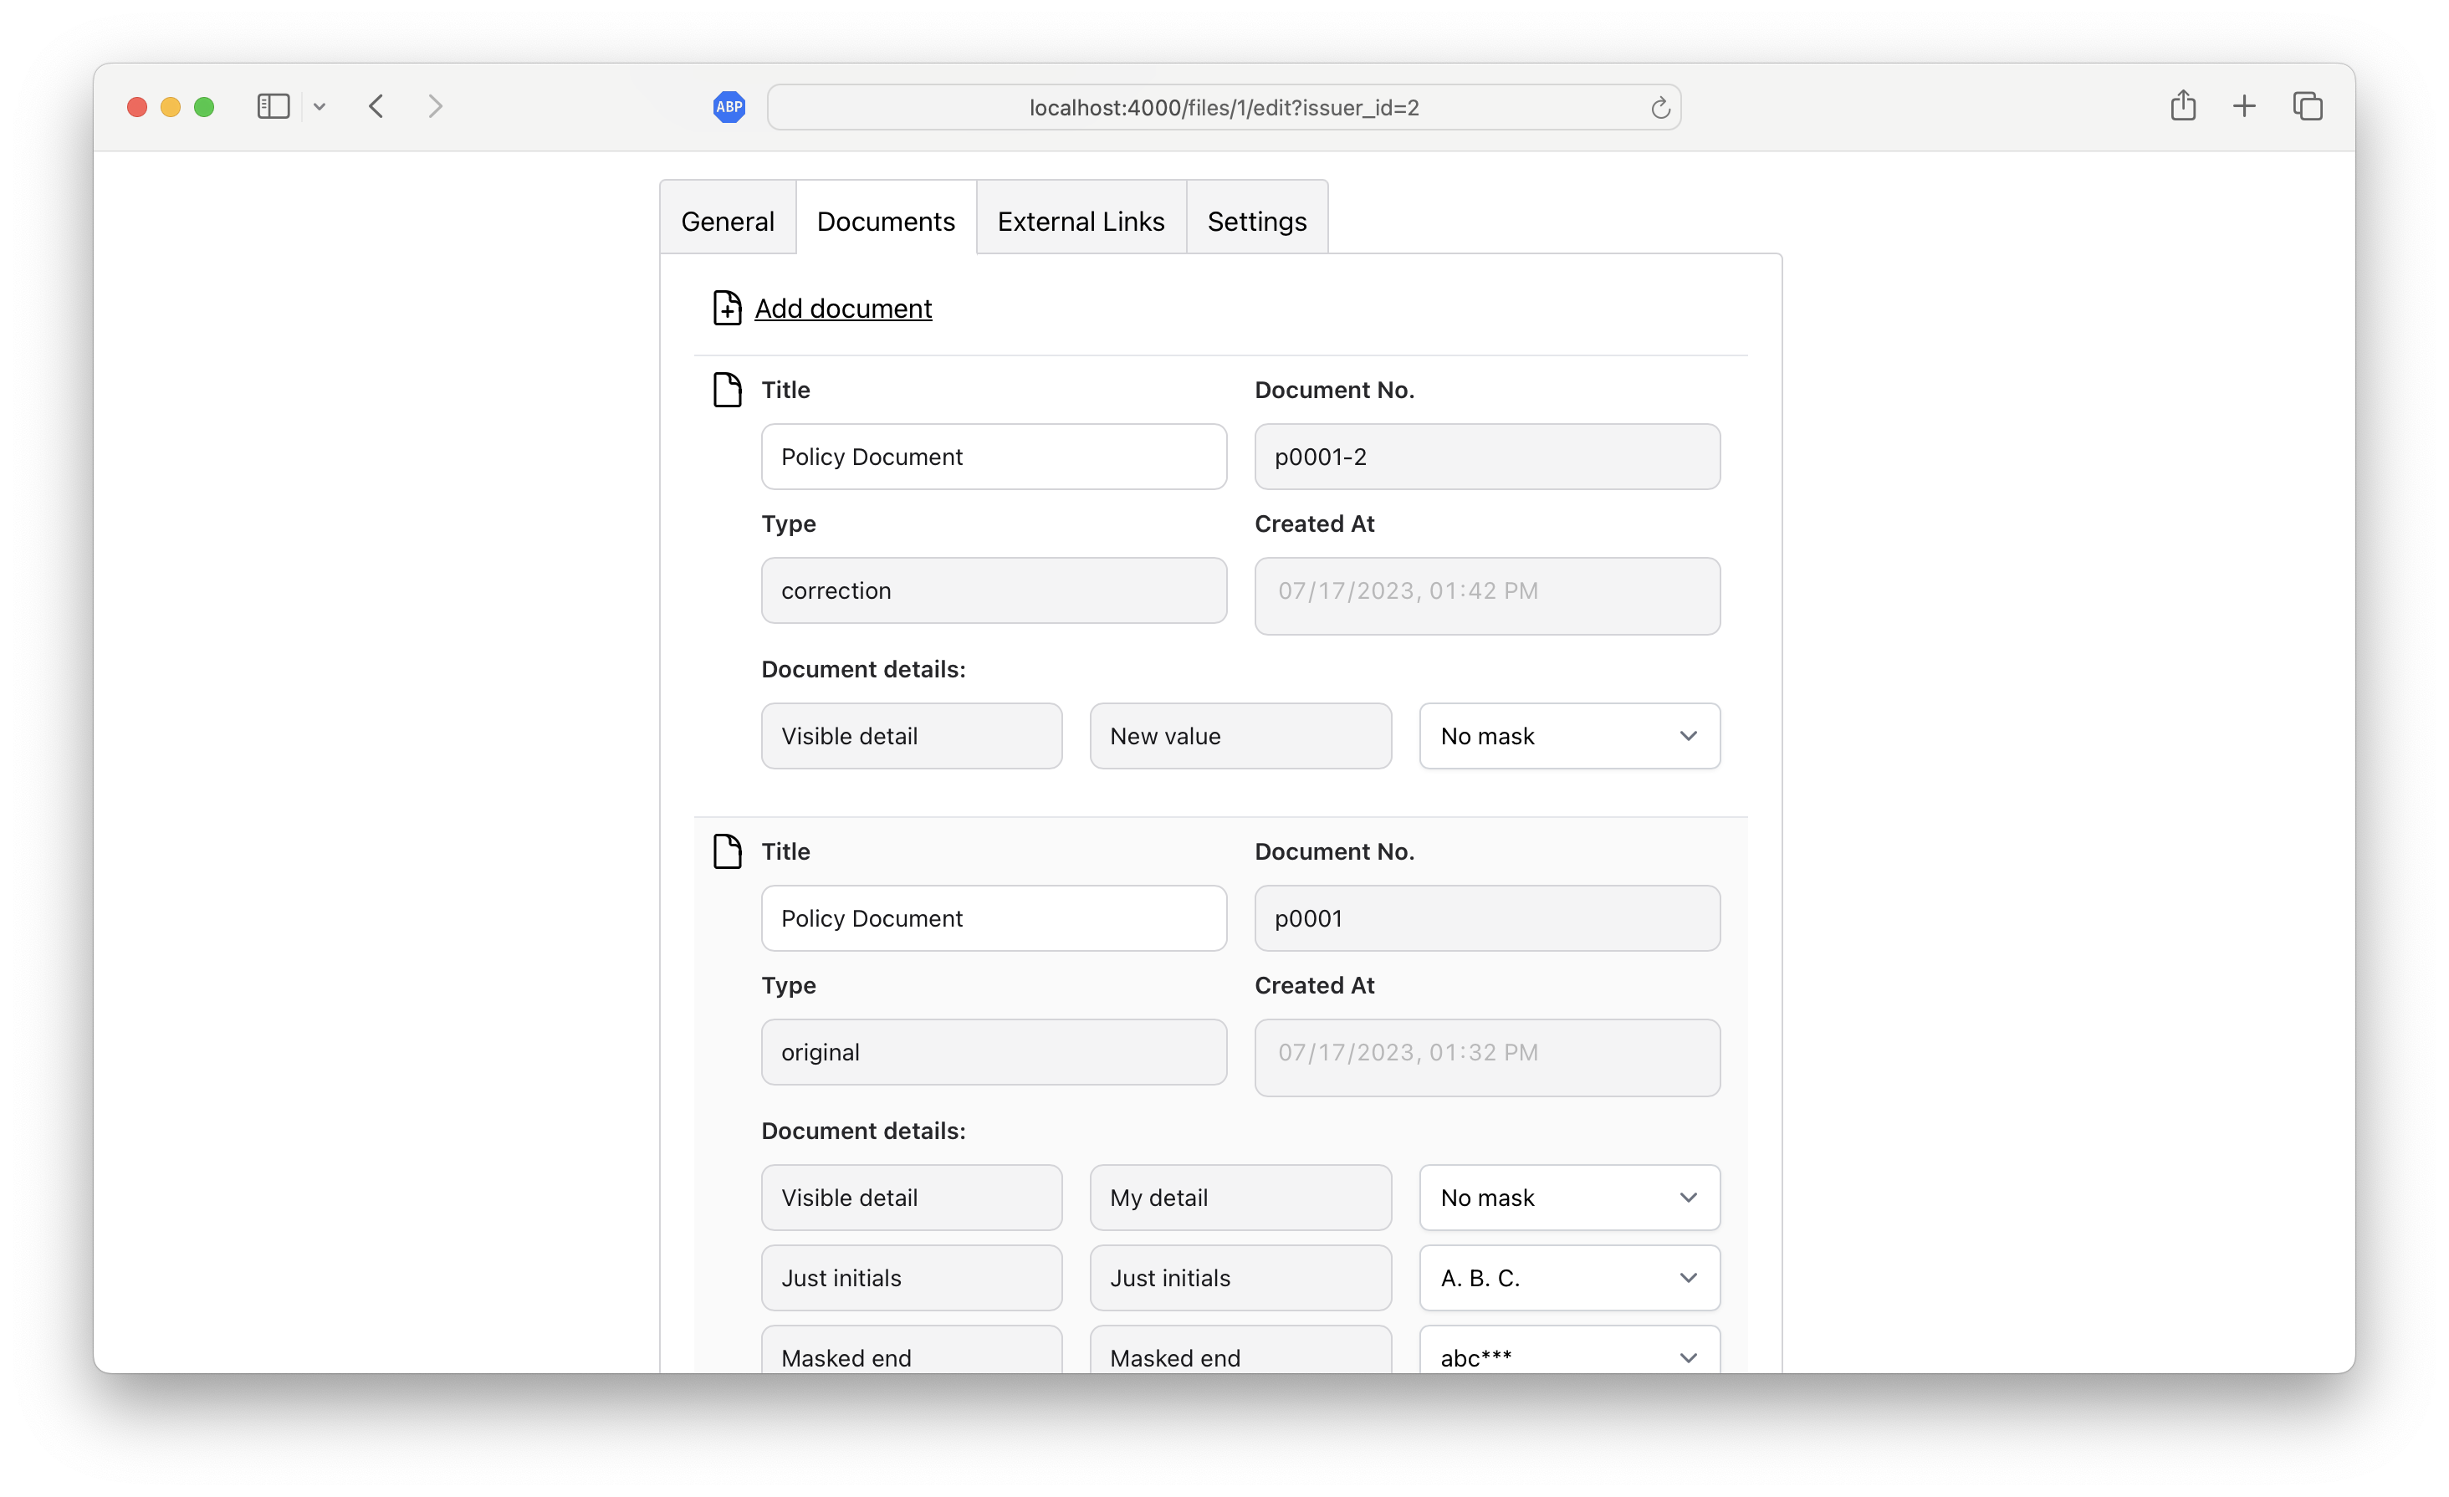Open the No mask dropdown beside My detail
The image size is (2449, 1497).
tap(1569, 1197)
